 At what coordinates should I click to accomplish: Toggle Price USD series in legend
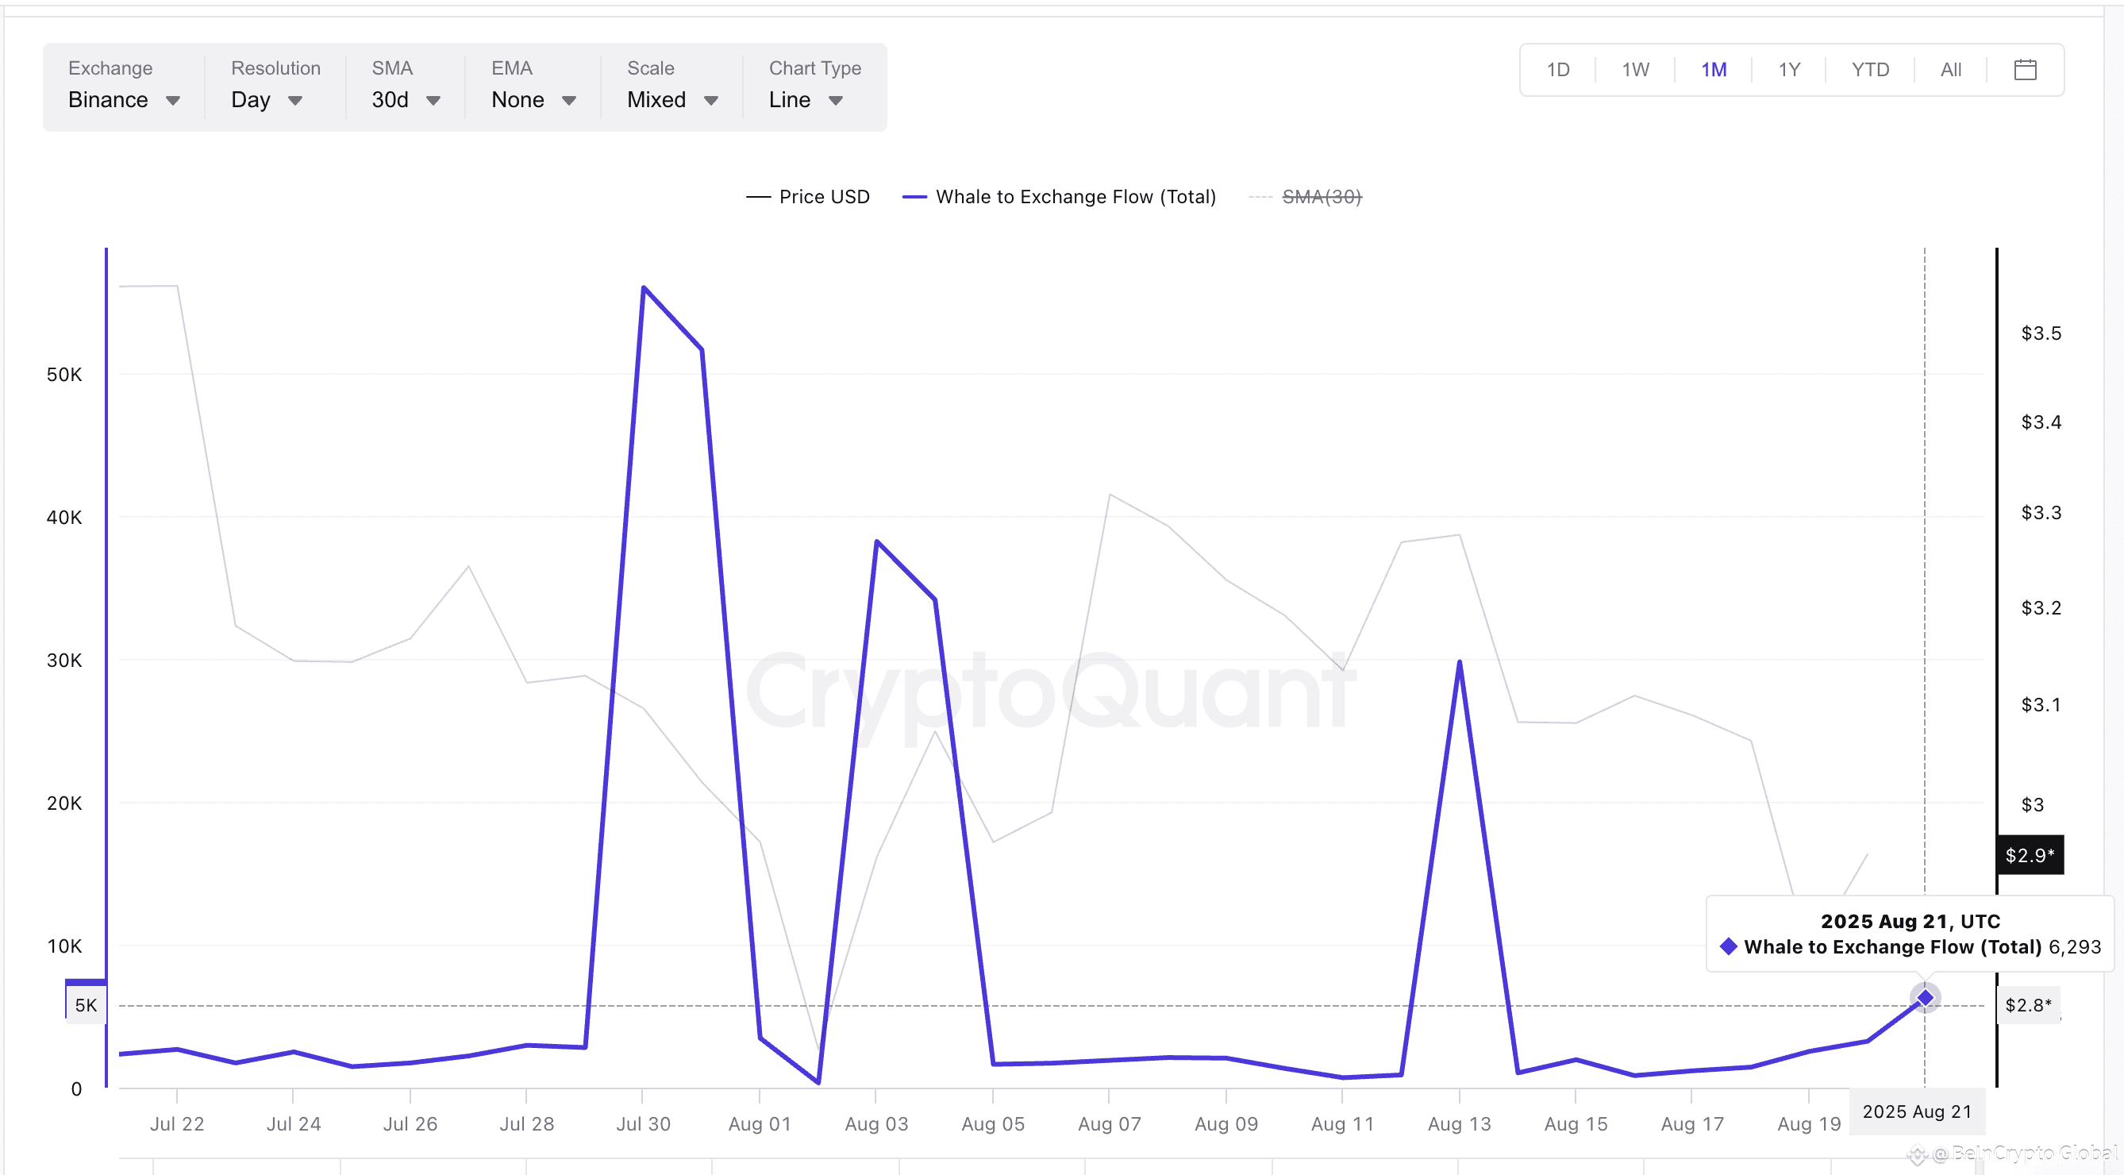pyautogui.click(x=807, y=197)
